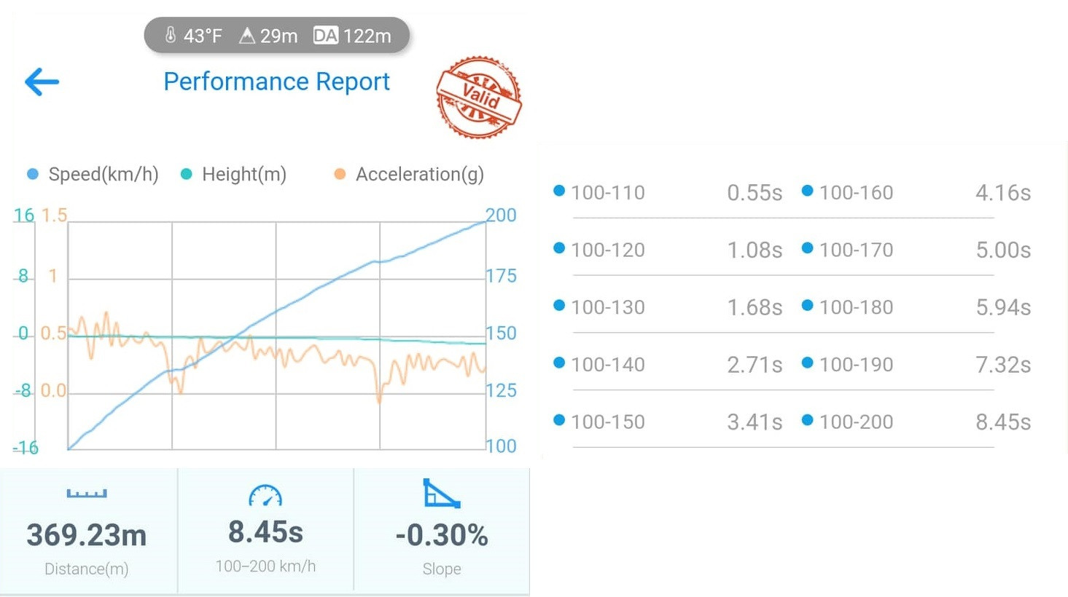Screen dimensions: 1068x597
Task: Click the red Valid stamp icon
Action: (x=479, y=97)
